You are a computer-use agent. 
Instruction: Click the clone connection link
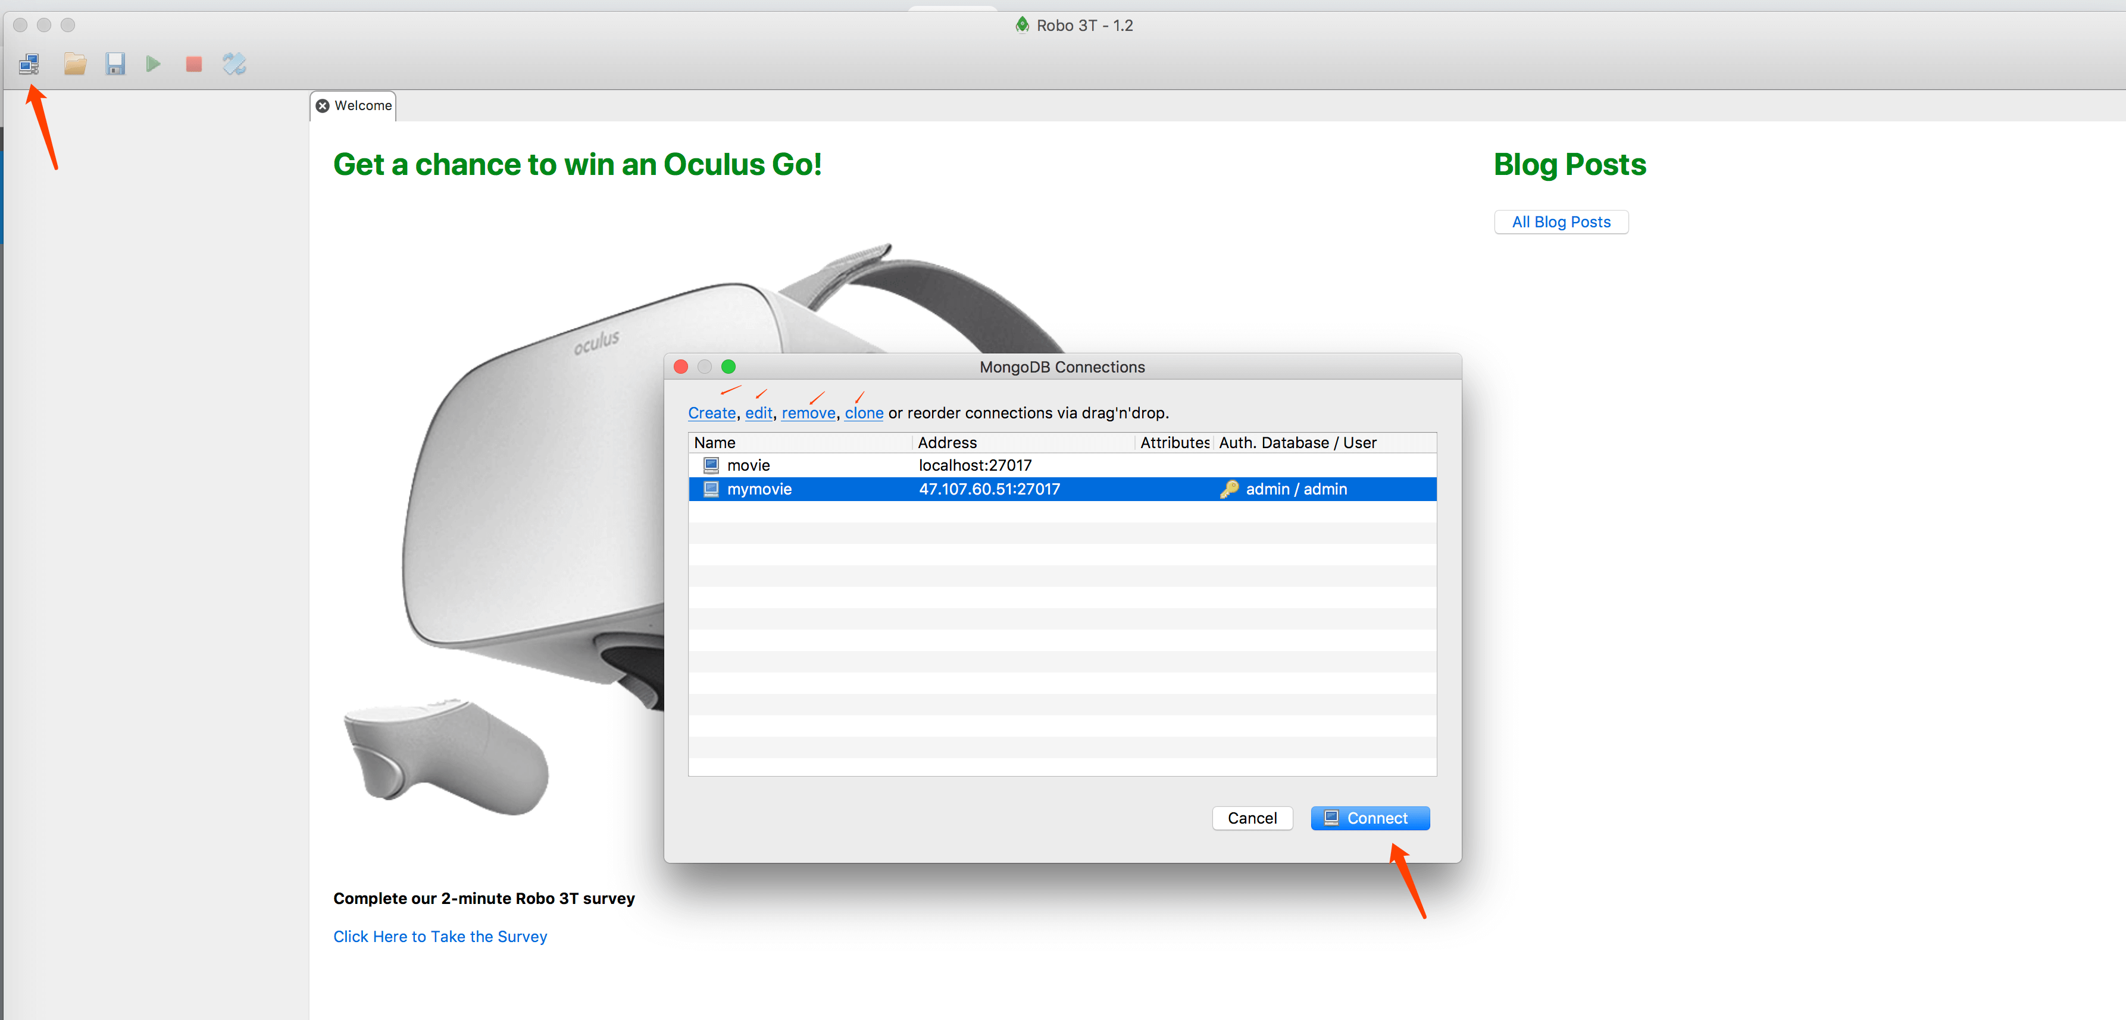(863, 412)
